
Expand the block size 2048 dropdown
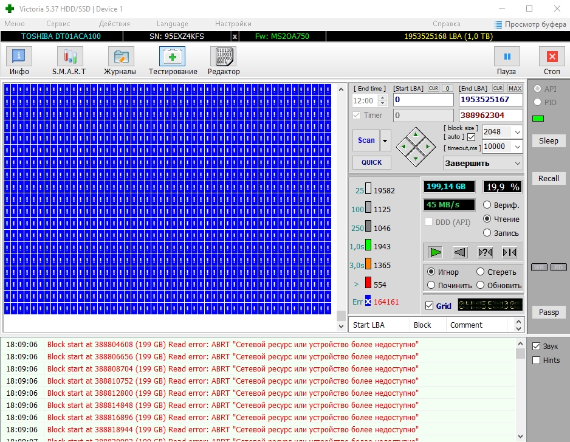pos(518,132)
